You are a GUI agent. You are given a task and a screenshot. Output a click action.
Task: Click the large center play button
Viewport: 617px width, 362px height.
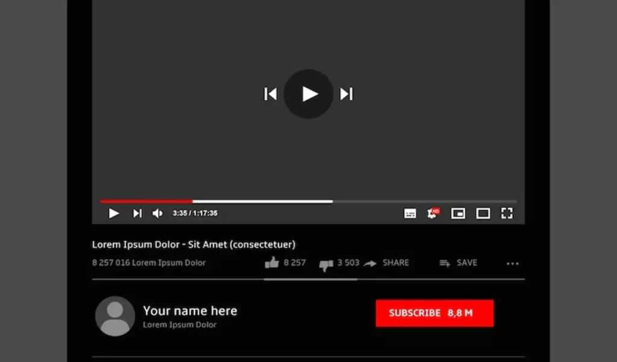click(x=308, y=94)
